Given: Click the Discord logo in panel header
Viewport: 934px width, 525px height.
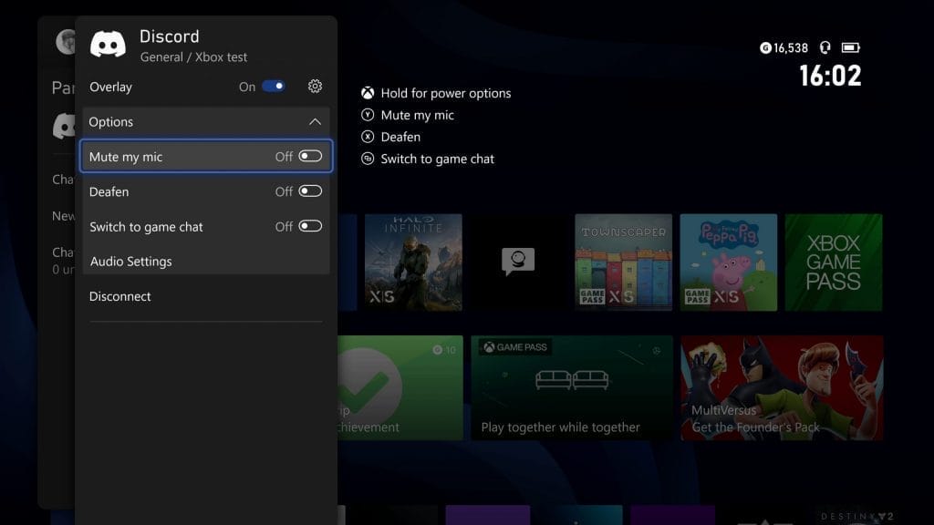Looking at the screenshot, I should coord(108,45).
